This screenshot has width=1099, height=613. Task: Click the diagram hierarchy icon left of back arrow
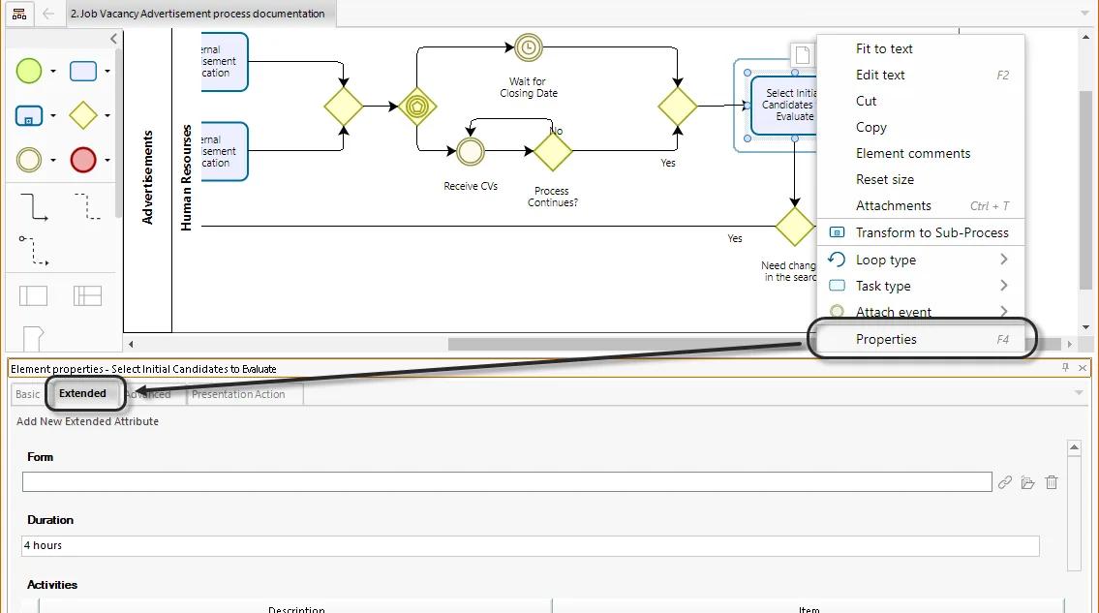19,14
